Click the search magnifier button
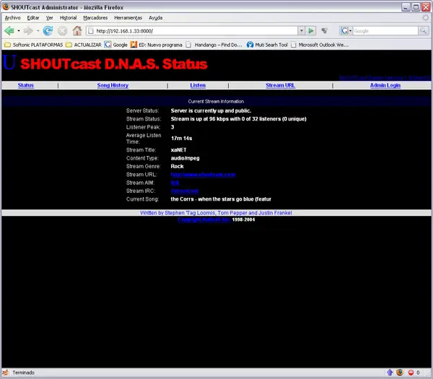The width and height of the screenshot is (433, 379). 423,30
